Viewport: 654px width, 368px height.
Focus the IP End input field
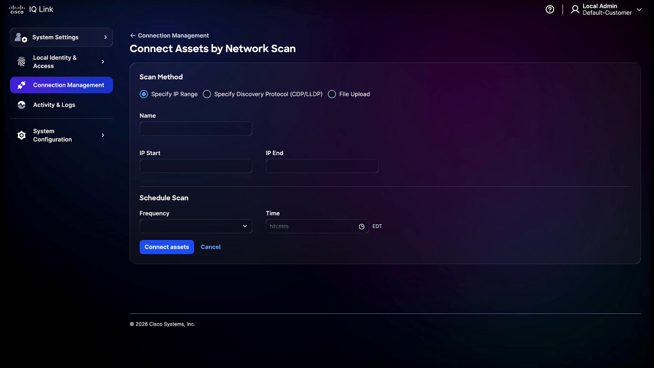[322, 166]
